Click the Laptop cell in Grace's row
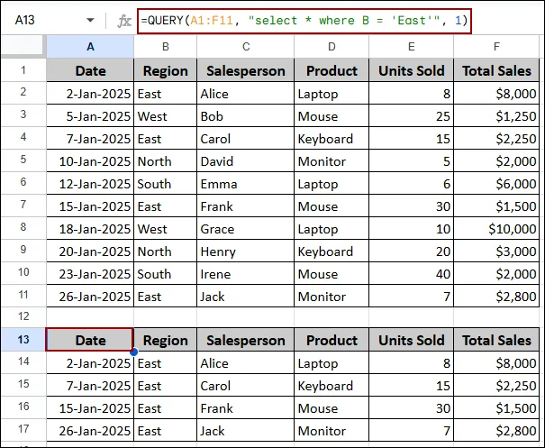The height and width of the screenshot is (448, 545). point(332,229)
